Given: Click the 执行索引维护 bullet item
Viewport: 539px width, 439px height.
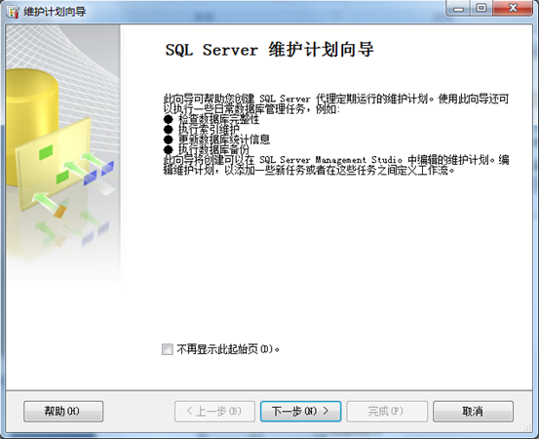Looking at the screenshot, I should tap(209, 129).
